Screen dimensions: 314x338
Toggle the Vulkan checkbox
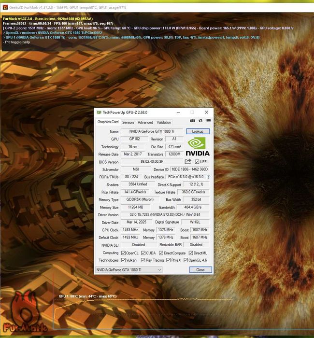(x=123, y=260)
